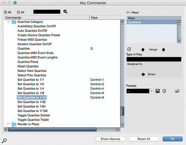This screenshot has height=145, width=186.
Task: Select AudioWarp Quantize On/Off command
Action: 37,26
